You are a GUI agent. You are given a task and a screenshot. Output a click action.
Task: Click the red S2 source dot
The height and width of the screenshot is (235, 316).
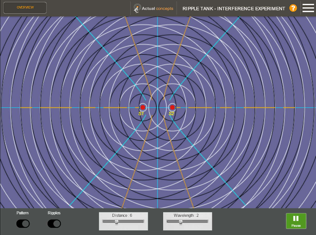point(172,107)
